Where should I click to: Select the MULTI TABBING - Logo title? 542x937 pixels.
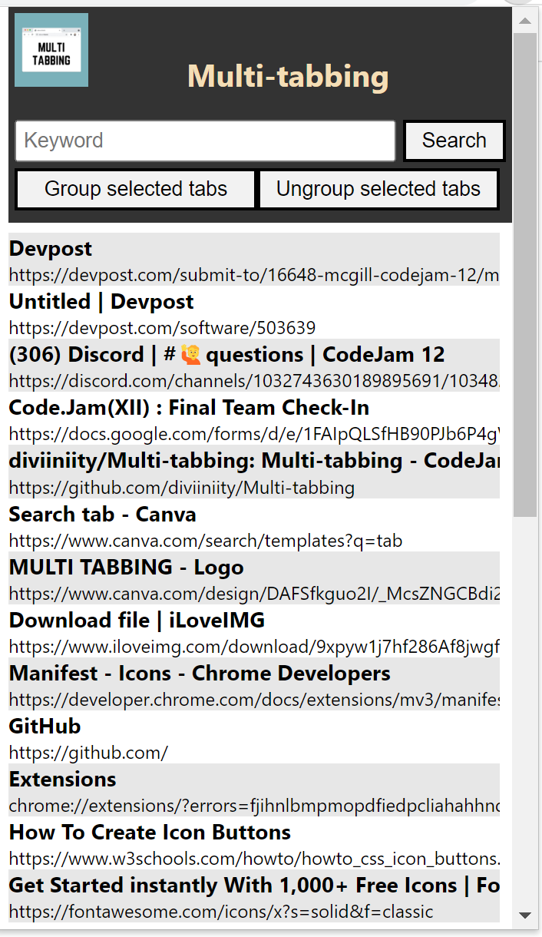tap(127, 567)
